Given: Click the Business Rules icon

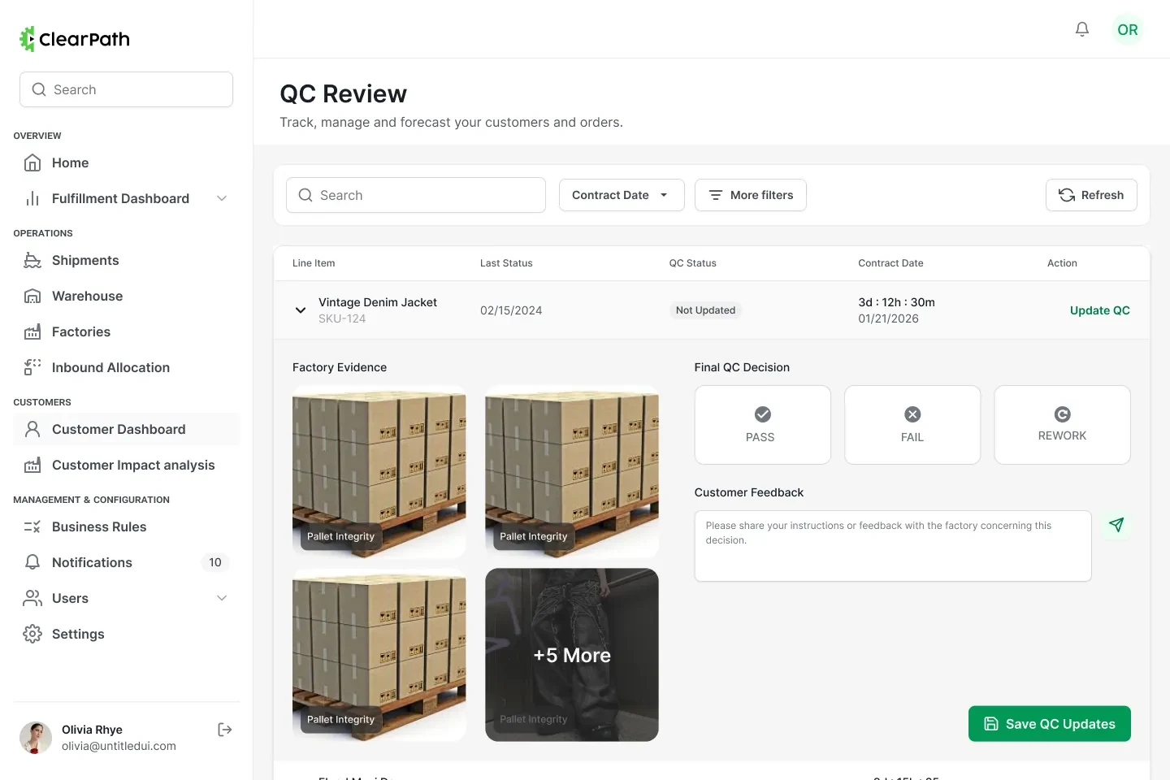Looking at the screenshot, I should 32,526.
